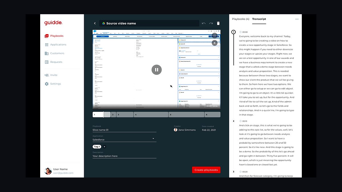Click the Create playbooks button
342x192 pixels.
point(206,170)
